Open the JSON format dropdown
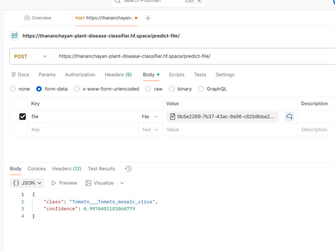 pyautogui.click(x=27, y=183)
